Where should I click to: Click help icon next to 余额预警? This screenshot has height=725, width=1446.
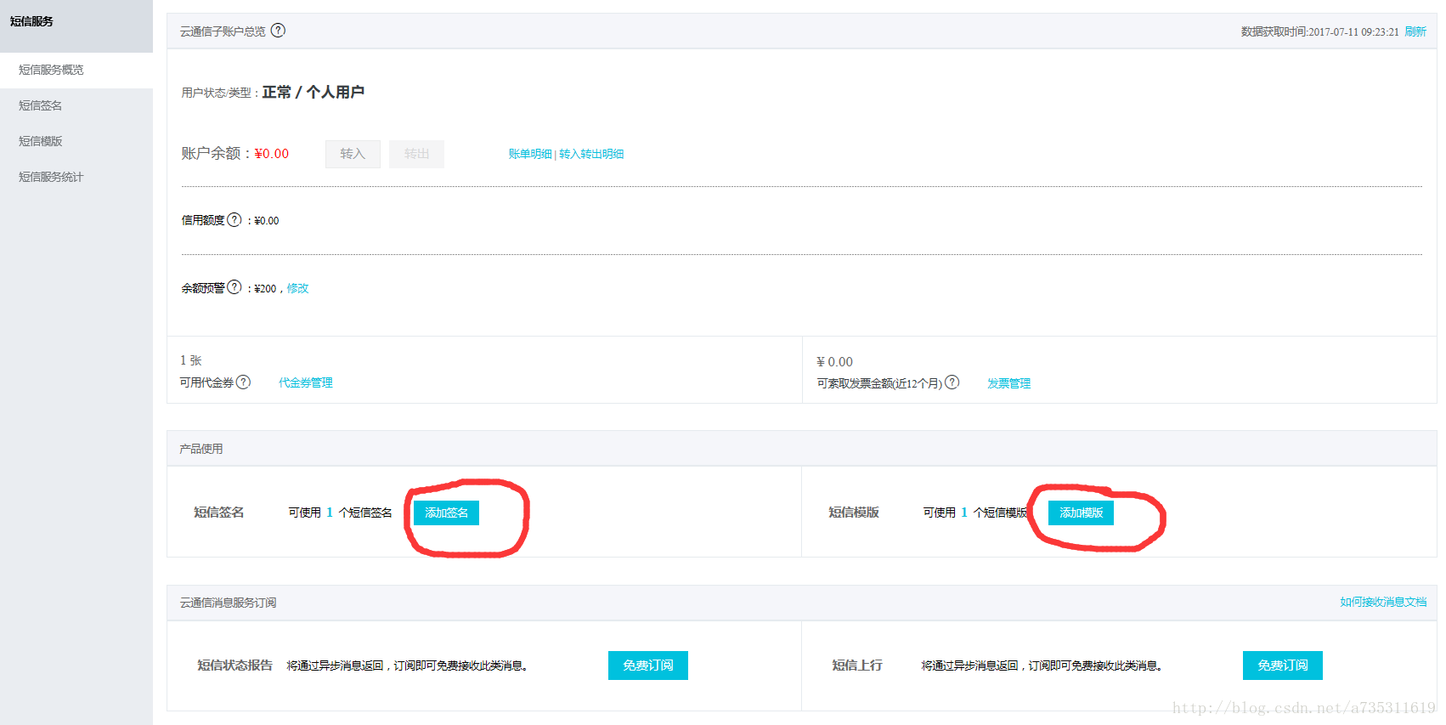point(234,287)
